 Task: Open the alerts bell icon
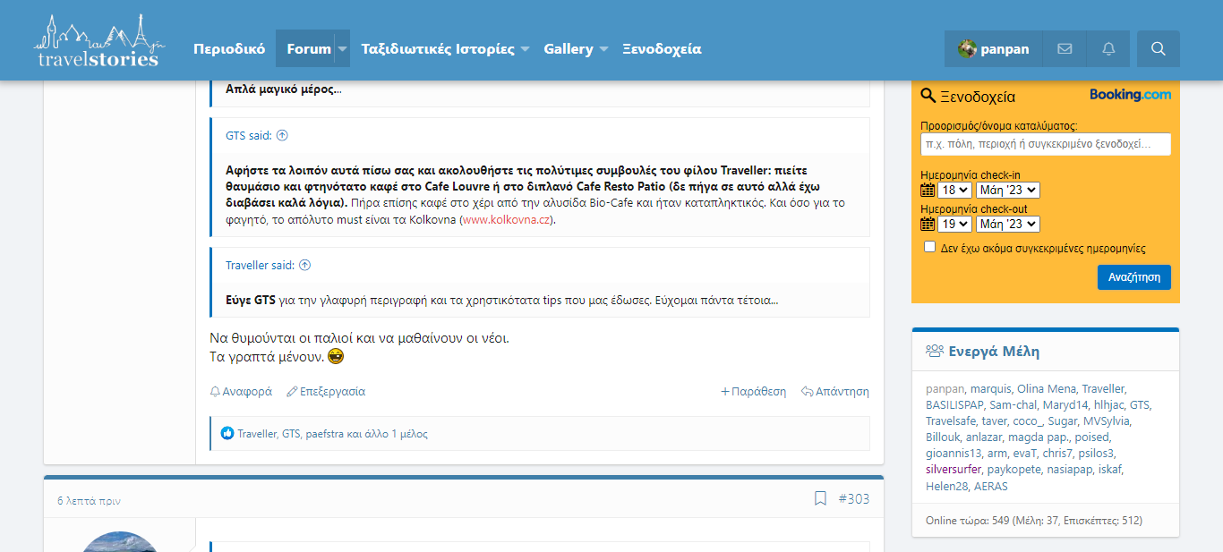[1108, 49]
